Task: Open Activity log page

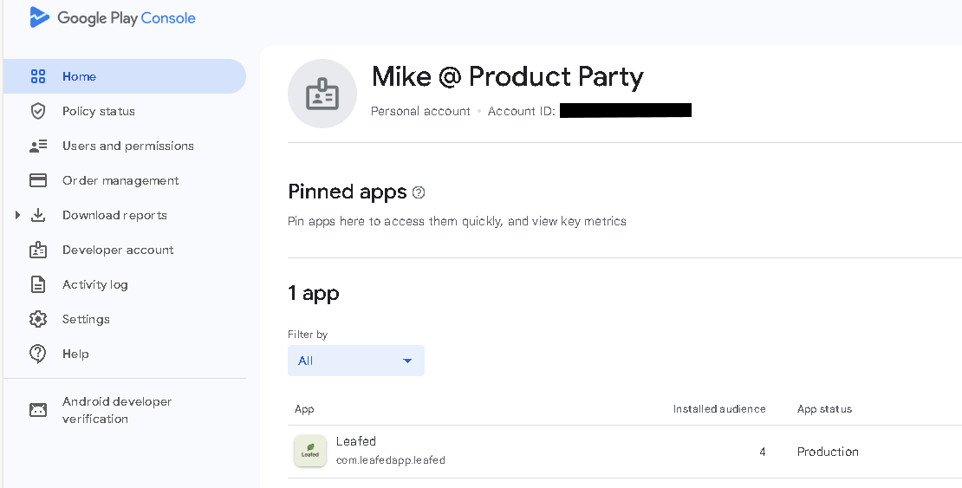Action: [125, 284]
